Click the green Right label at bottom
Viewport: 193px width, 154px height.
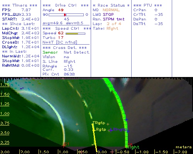point(133,147)
